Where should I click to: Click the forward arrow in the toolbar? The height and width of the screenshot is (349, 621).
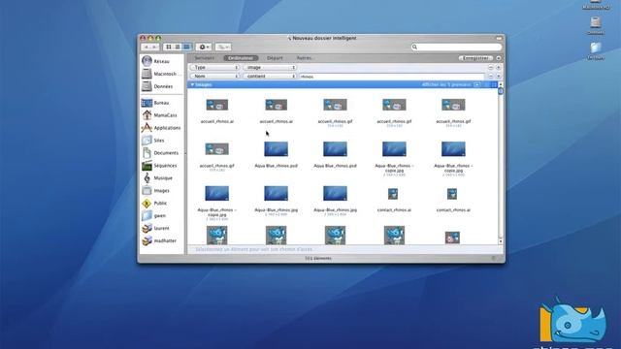point(155,48)
